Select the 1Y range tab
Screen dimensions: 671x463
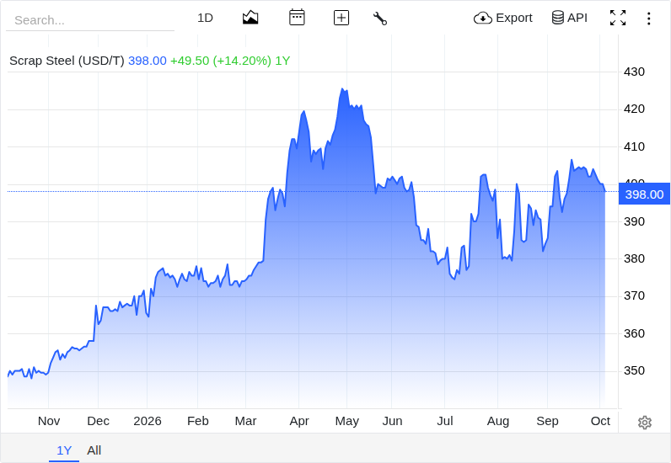[x=64, y=450]
